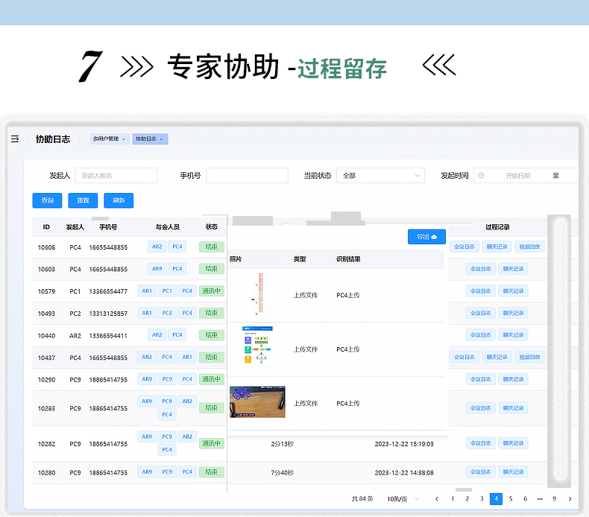Jump ahead using the pagination ellipsis
This screenshot has width=589, height=517.
(x=539, y=498)
